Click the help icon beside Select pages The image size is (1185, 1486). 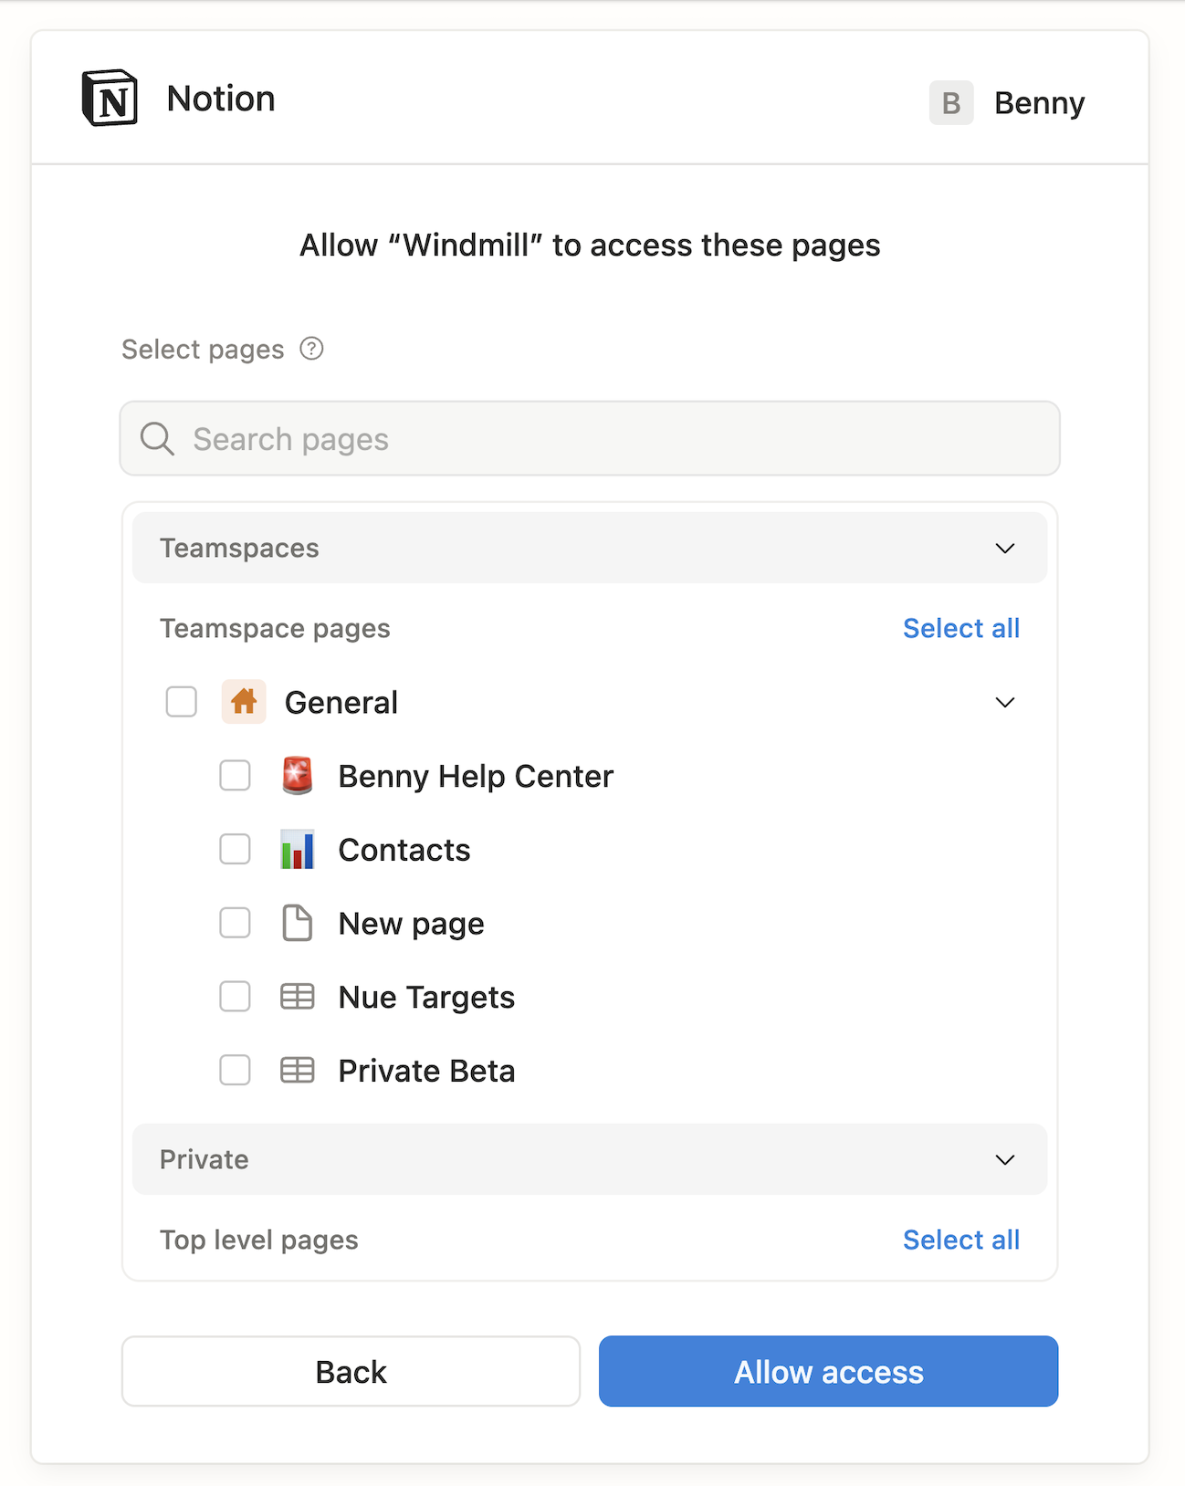click(311, 349)
